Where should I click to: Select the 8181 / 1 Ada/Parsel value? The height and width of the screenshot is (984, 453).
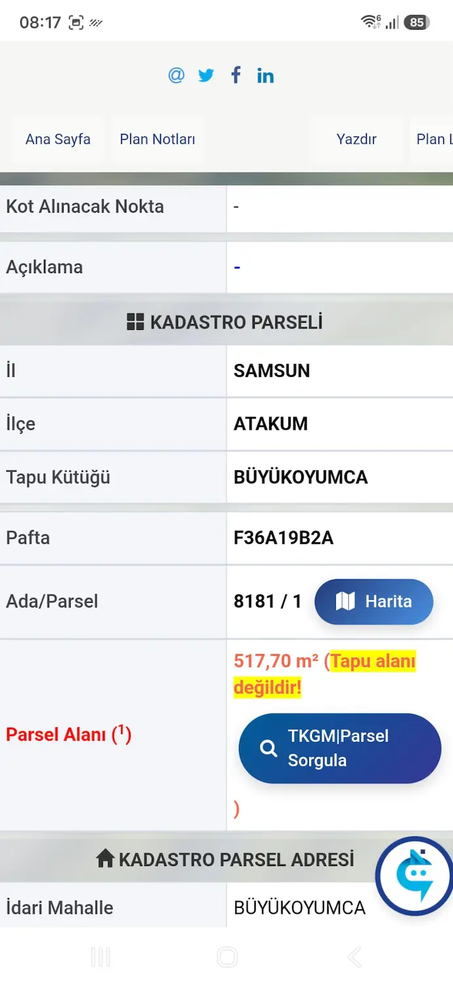tap(268, 602)
